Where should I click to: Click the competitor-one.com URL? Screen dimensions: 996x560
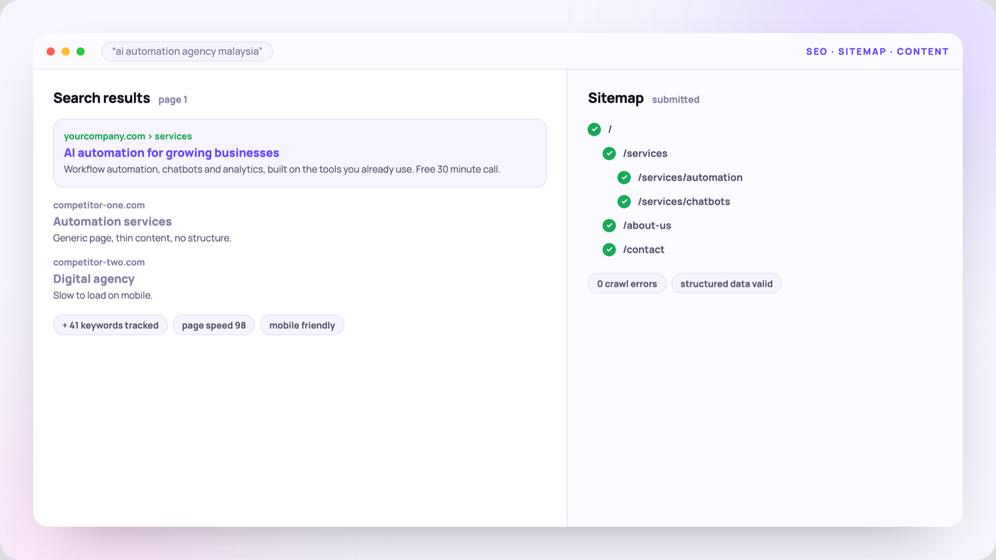pos(99,205)
